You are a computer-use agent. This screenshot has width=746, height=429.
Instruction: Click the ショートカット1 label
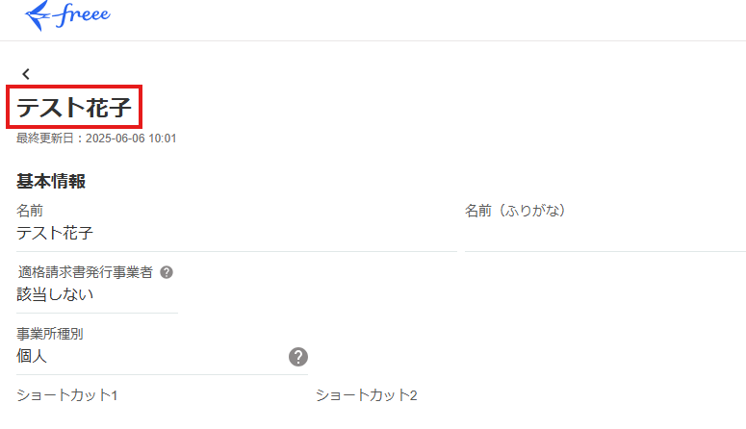(x=66, y=395)
